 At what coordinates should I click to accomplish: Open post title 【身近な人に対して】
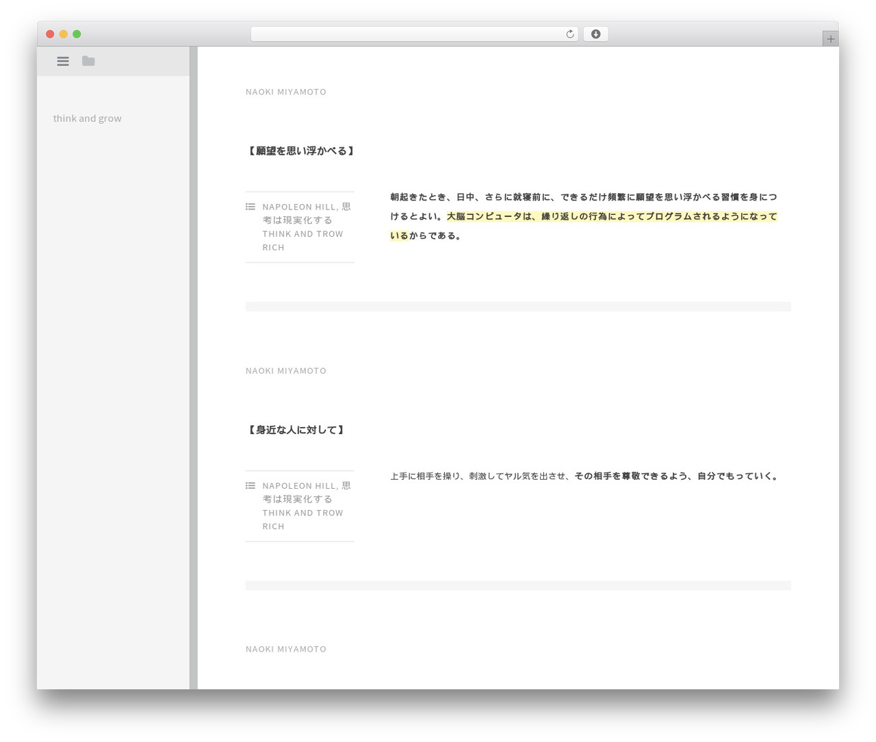pyautogui.click(x=296, y=431)
